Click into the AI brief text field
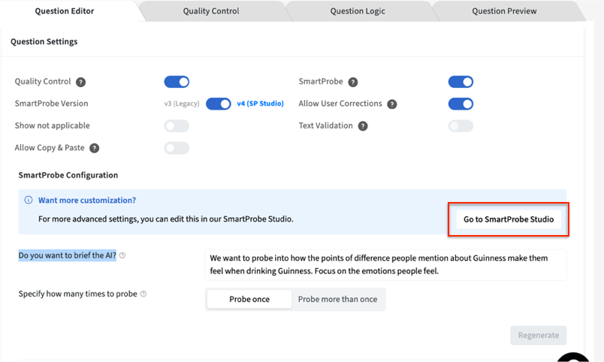Screen dimensions: 604x362 pyautogui.click(x=385, y=264)
